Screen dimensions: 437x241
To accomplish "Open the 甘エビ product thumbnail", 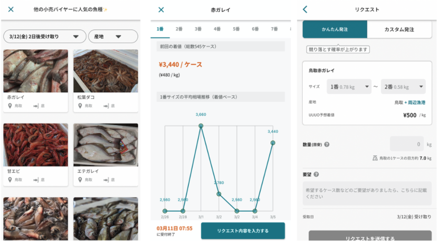I will coord(36,145).
